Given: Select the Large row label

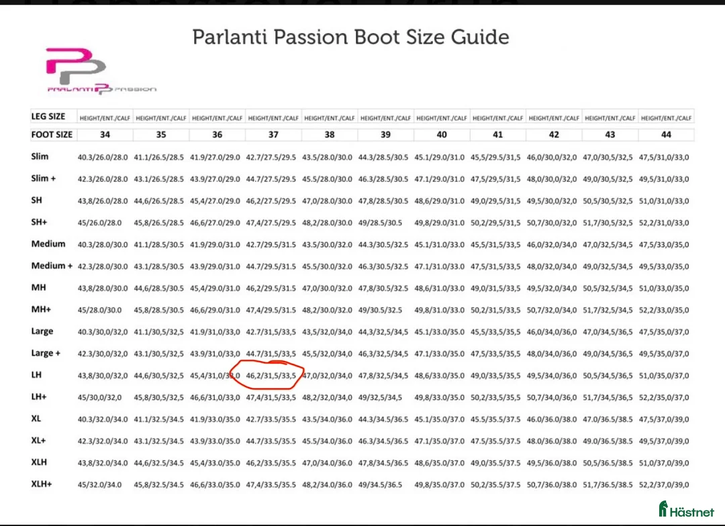Looking at the screenshot, I should click(42, 331).
